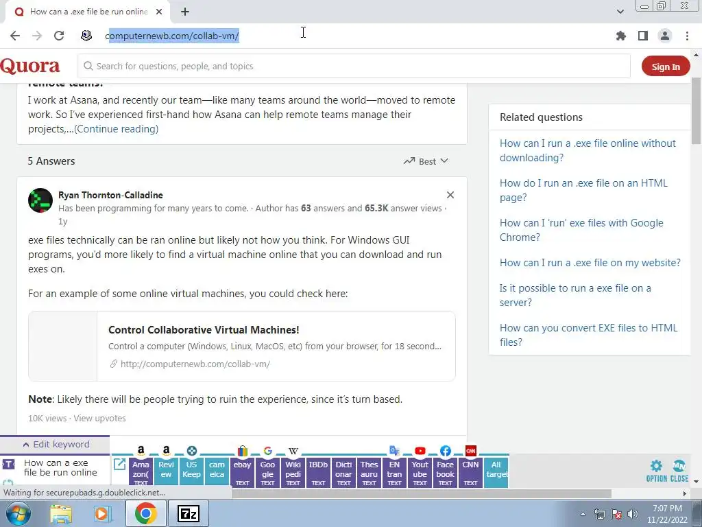The image size is (702, 527).
Task: Click View upvotes on the answer
Action: [x=100, y=418]
